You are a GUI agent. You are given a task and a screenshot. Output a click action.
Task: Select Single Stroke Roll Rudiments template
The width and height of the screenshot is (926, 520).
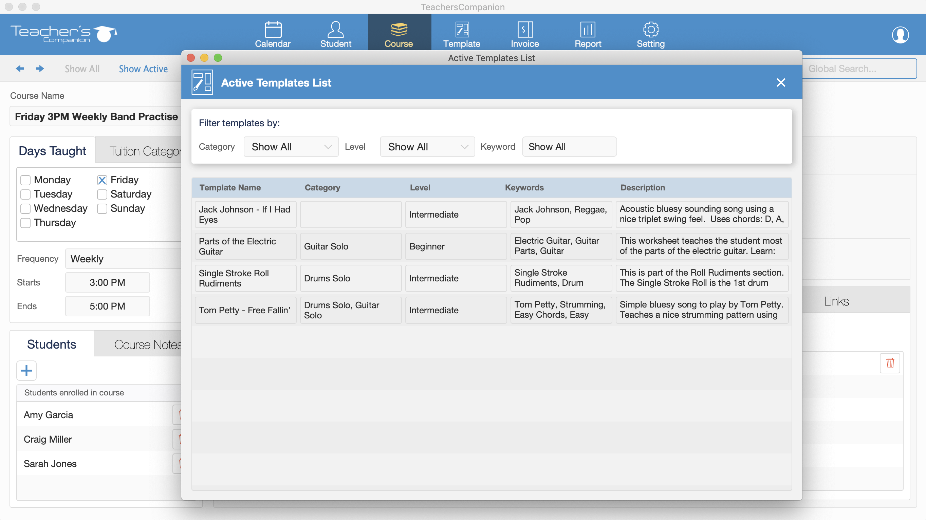click(245, 278)
